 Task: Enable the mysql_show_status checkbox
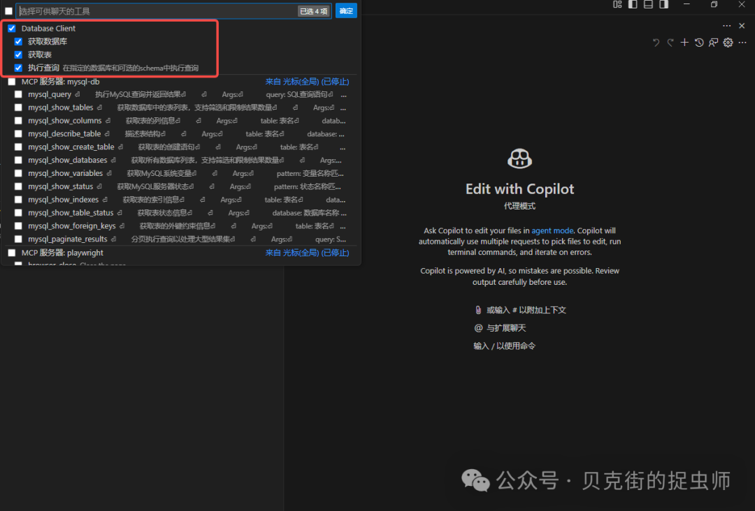(18, 186)
